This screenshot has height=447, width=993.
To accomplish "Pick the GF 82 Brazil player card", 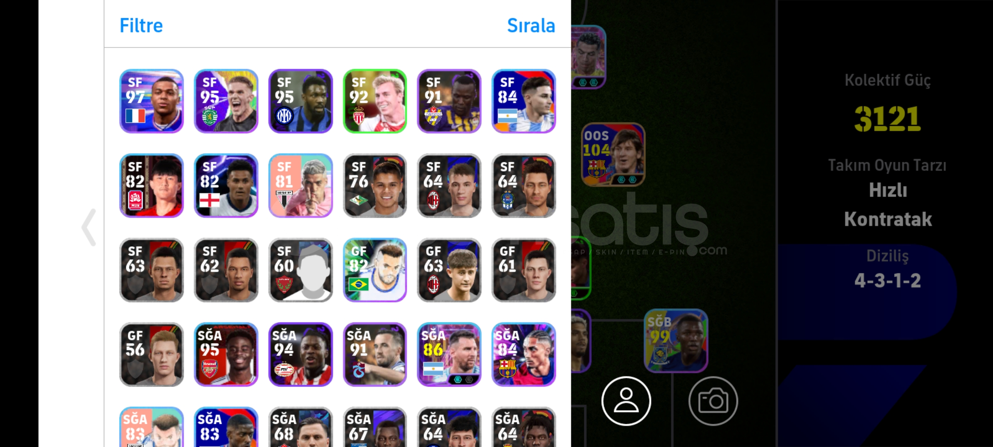I will pyautogui.click(x=375, y=270).
